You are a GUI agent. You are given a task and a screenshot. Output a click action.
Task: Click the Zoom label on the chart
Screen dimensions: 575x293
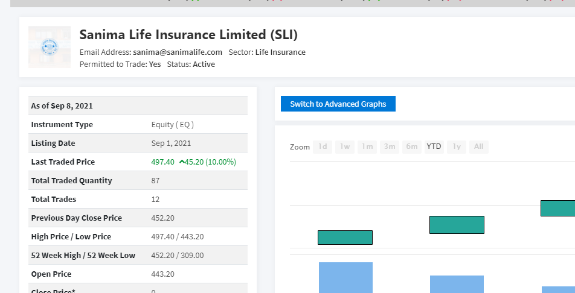[300, 147]
